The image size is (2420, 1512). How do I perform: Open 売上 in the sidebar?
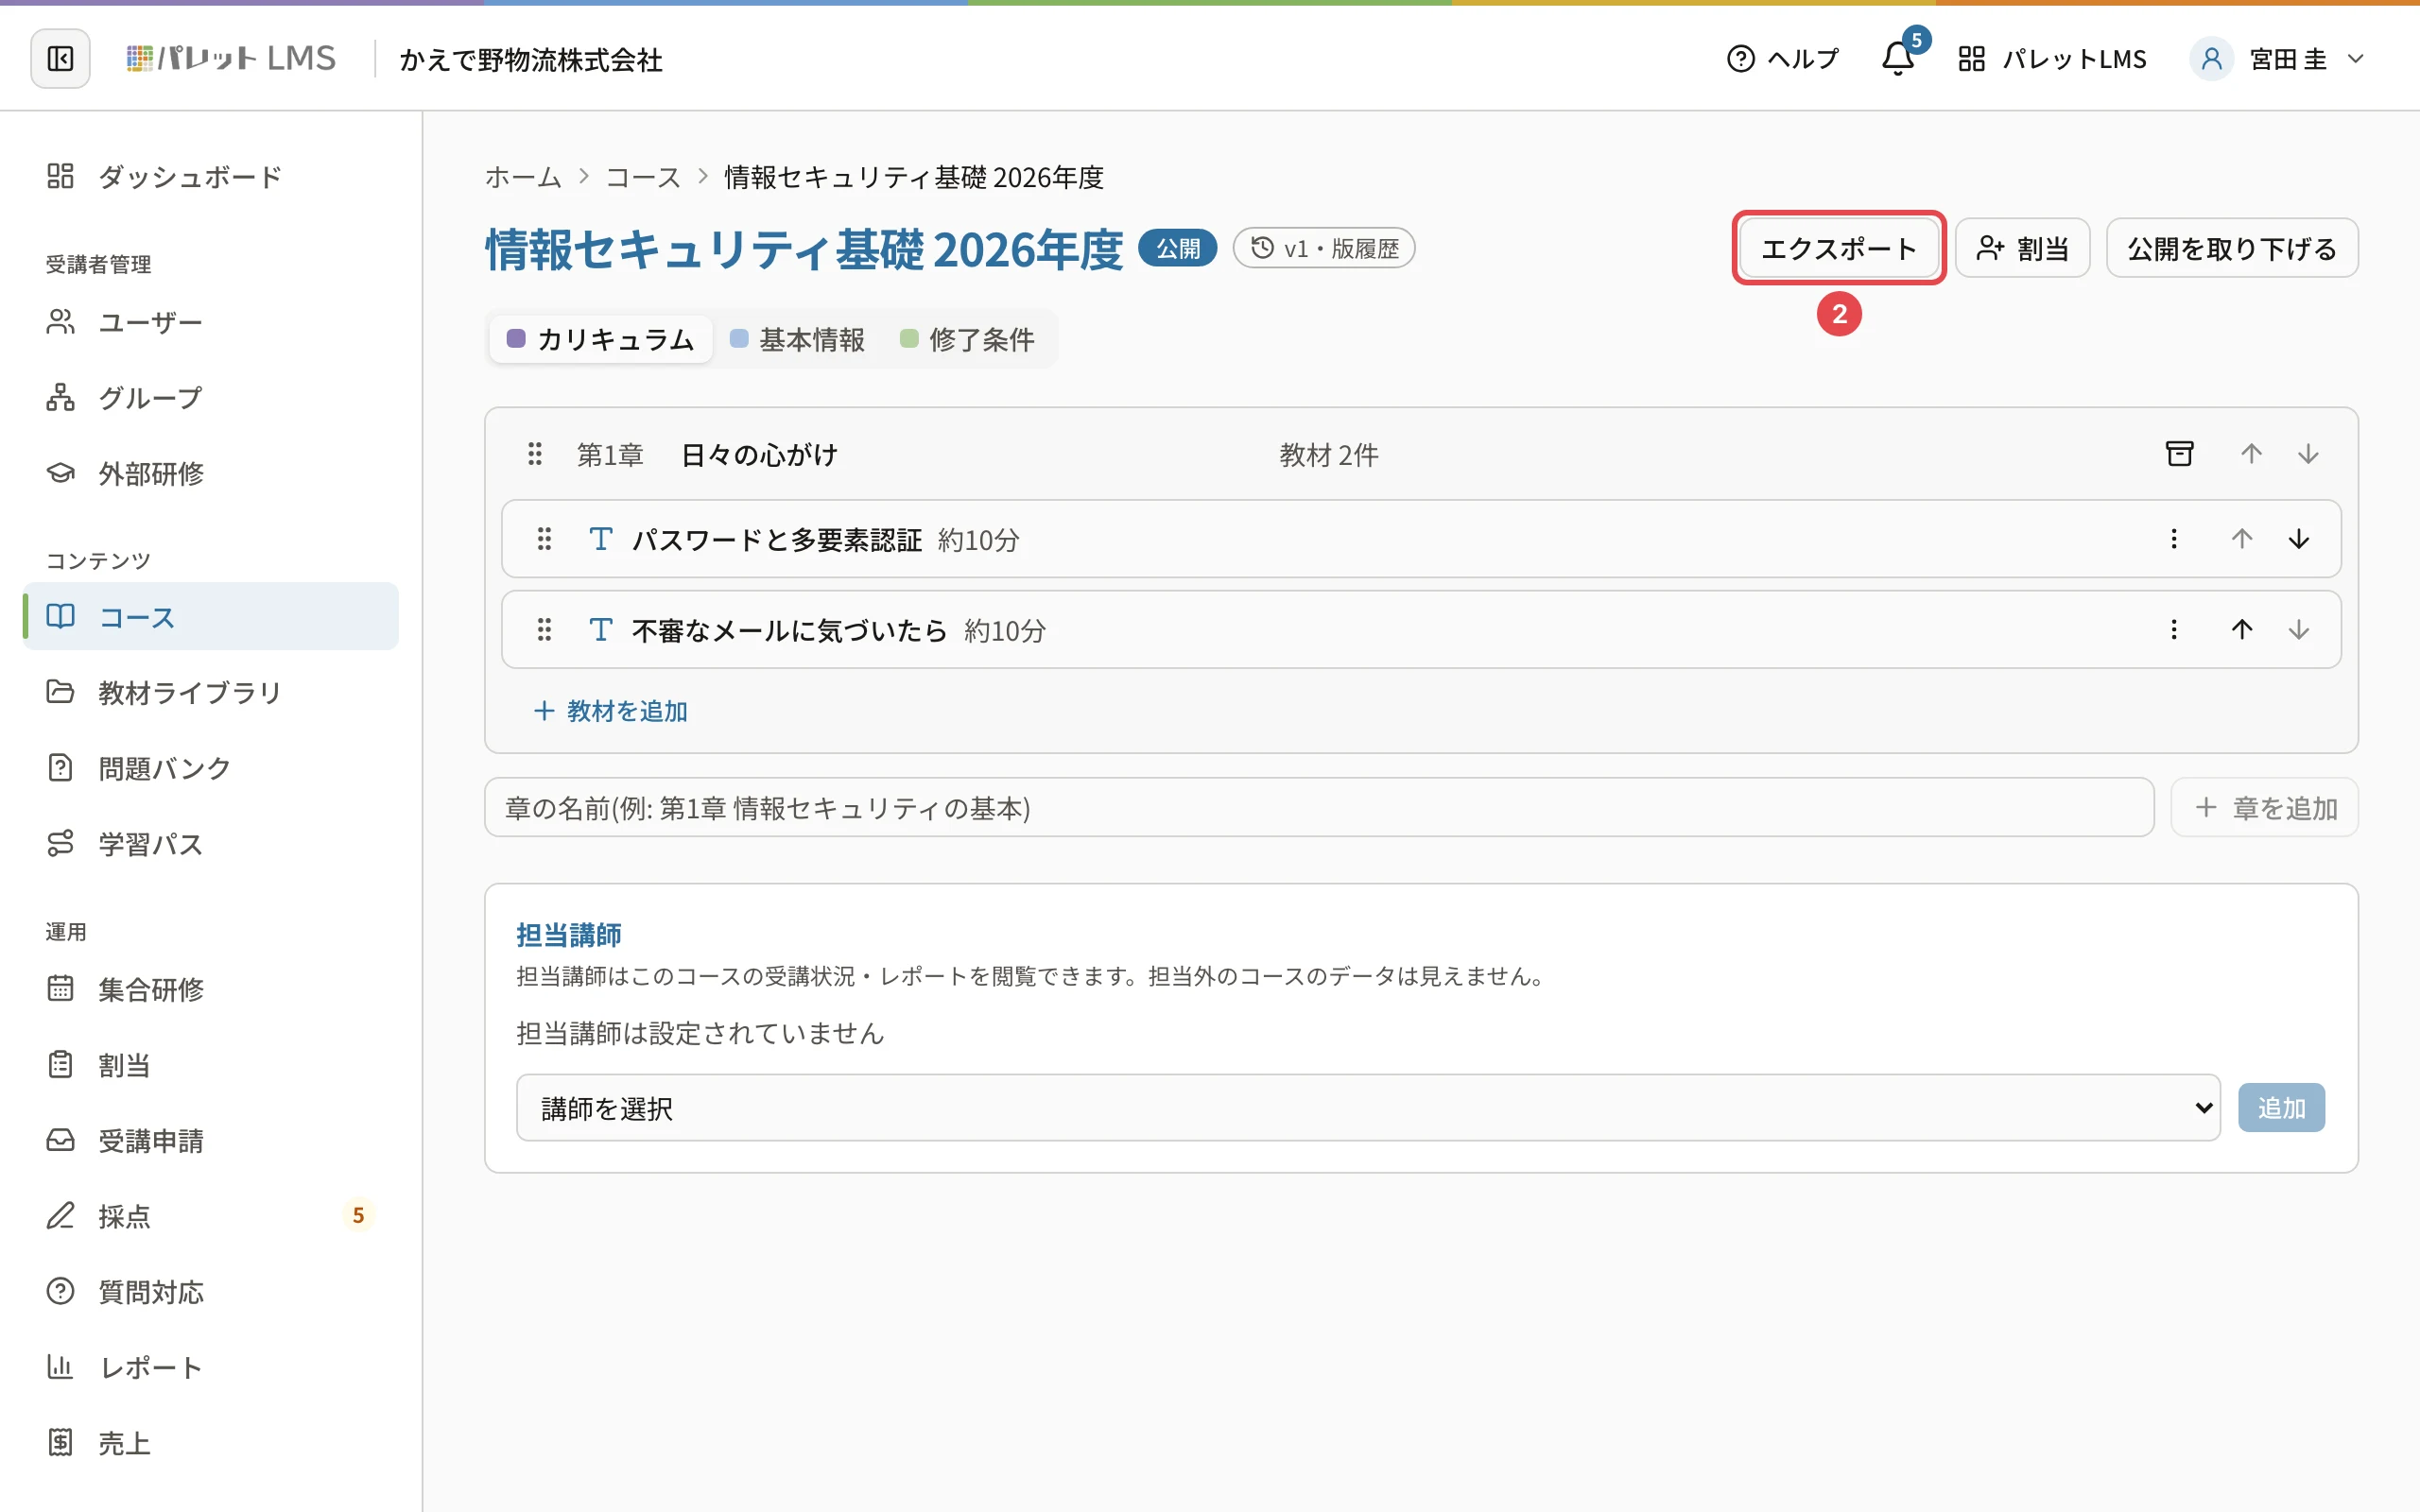pos(211,1443)
